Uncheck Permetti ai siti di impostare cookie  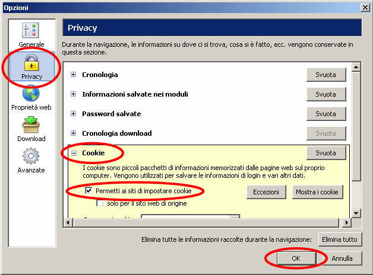pyautogui.click(x=89, y=191)
